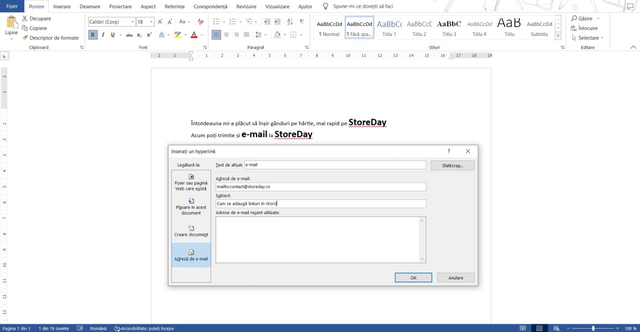Open multilevel list icon
The width and height of the screenshot is (640, 332).
pos(249,22)
